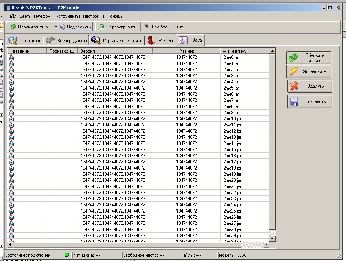
Task: Click the P2K Info joystick icon
Action: tap(151, 40)
